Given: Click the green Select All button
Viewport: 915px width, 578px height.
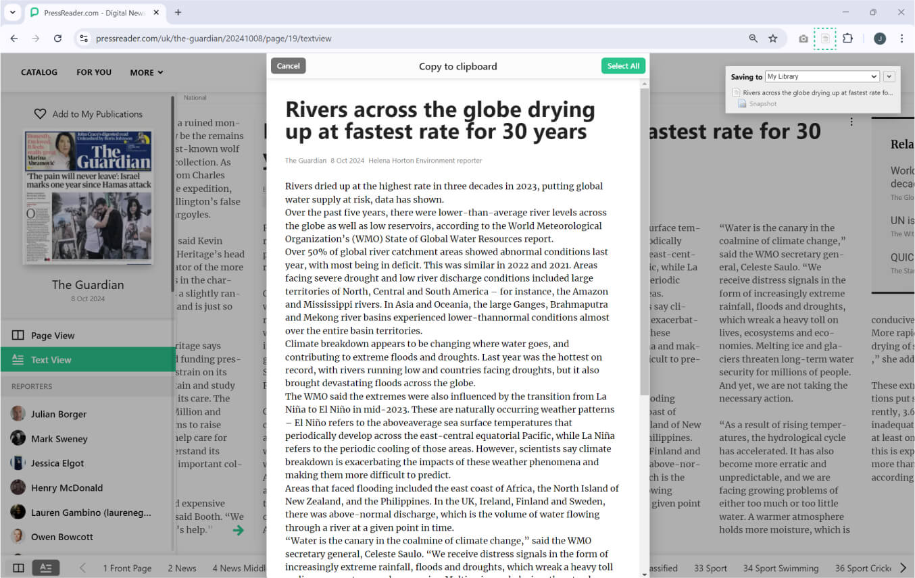Looking at the screenshot, I should (x=623, y=65).
